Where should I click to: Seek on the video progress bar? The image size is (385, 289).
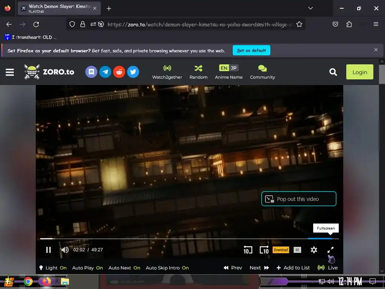pyautogui.click(x=189, y=238)
